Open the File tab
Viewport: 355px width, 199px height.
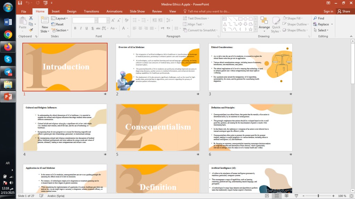[x=24, y=11]
